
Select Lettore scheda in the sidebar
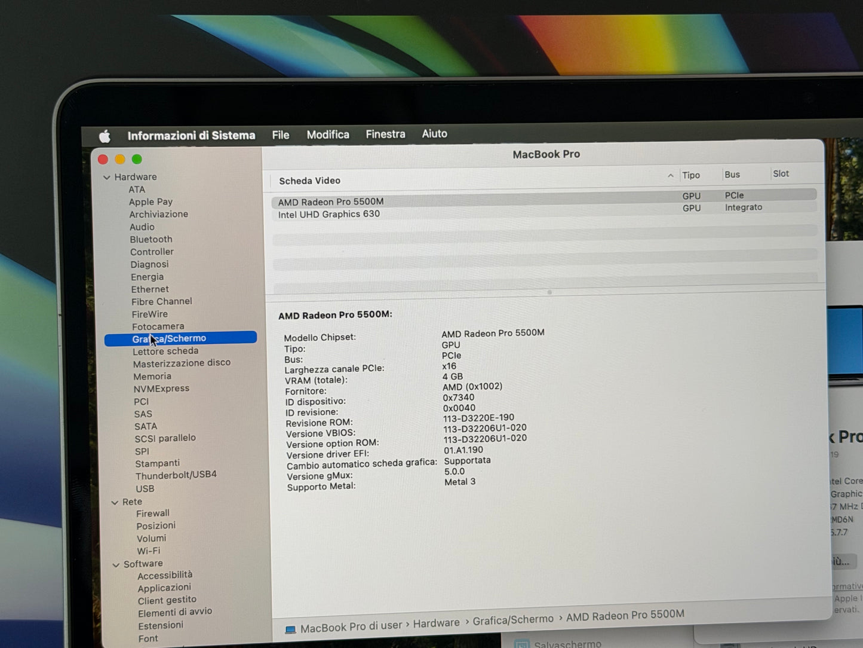165,351
